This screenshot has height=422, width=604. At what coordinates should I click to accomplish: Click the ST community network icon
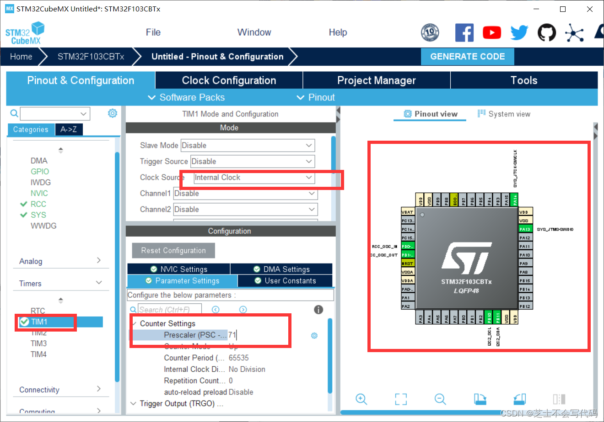coord(574,33)
